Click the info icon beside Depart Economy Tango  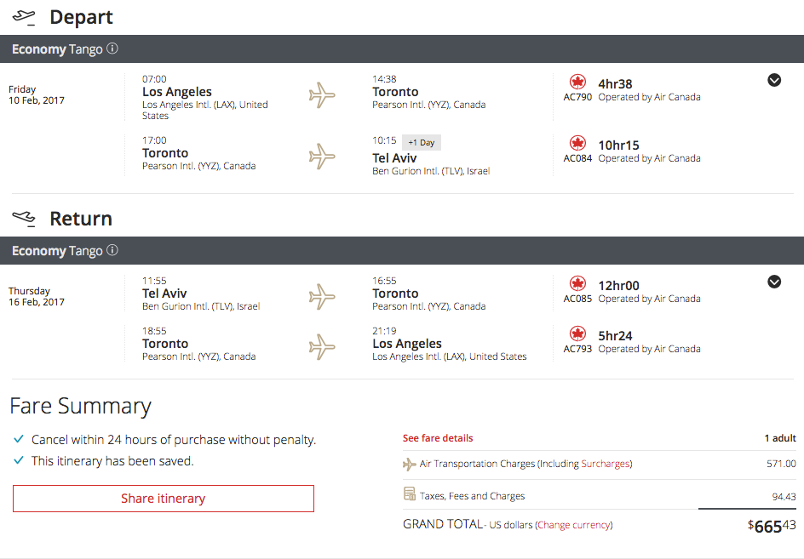112,49
